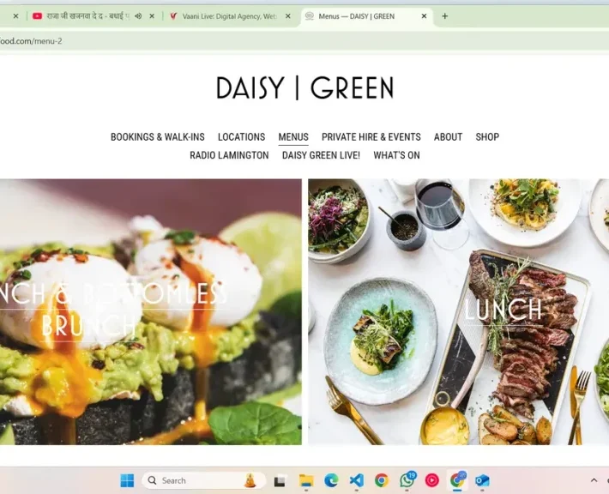
Task: Close the Menus DAISY GREEN tab
Action: coord(424,16)
